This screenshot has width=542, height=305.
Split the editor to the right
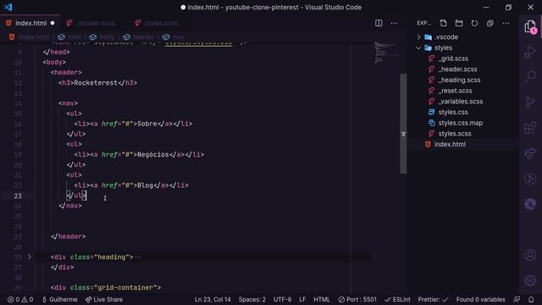(379, 23)
